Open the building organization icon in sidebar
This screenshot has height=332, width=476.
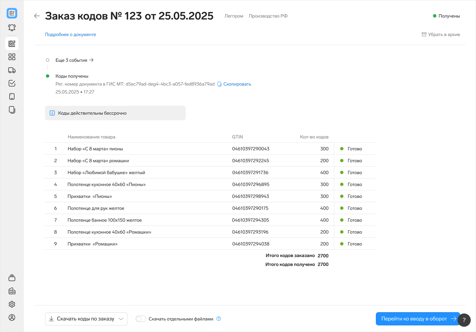tap(12, 291)
